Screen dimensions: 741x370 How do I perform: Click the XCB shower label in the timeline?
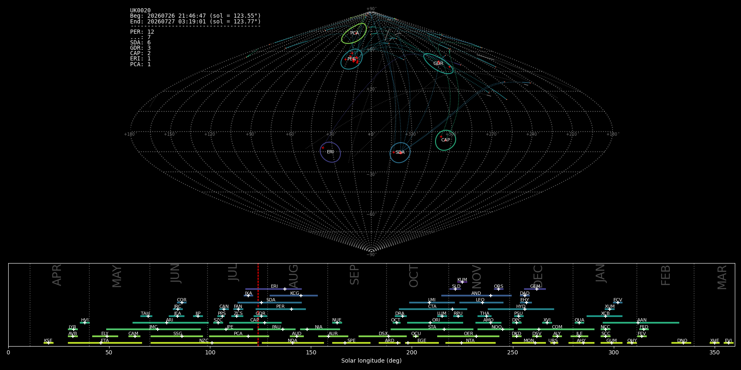click(605, 314)
